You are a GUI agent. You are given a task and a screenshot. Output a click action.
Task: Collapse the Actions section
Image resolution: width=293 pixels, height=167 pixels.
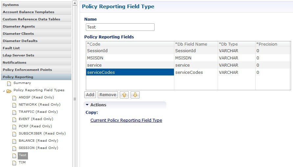click(87, 105)
